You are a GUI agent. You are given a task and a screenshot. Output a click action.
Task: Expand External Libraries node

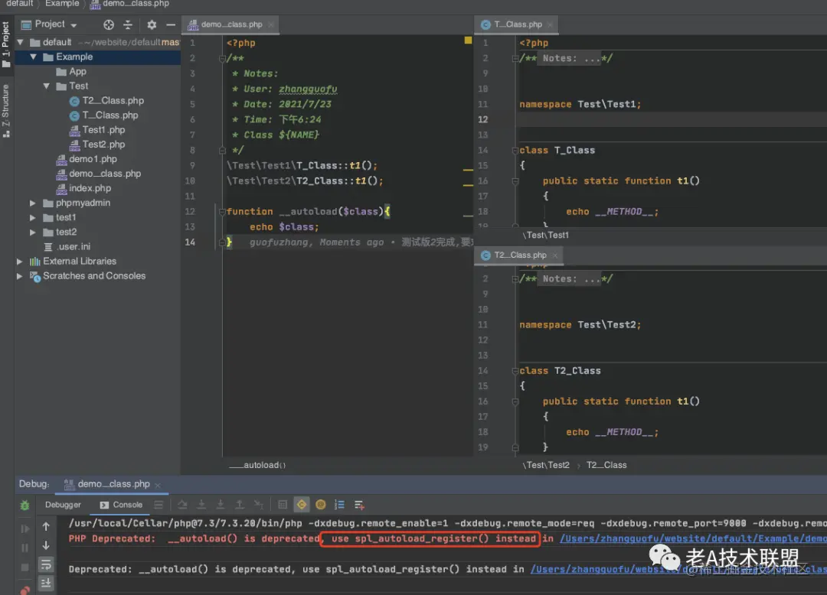(19, 261)
